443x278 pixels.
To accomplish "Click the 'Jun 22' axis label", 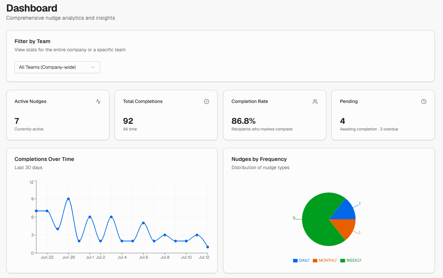I will (47, 257).
